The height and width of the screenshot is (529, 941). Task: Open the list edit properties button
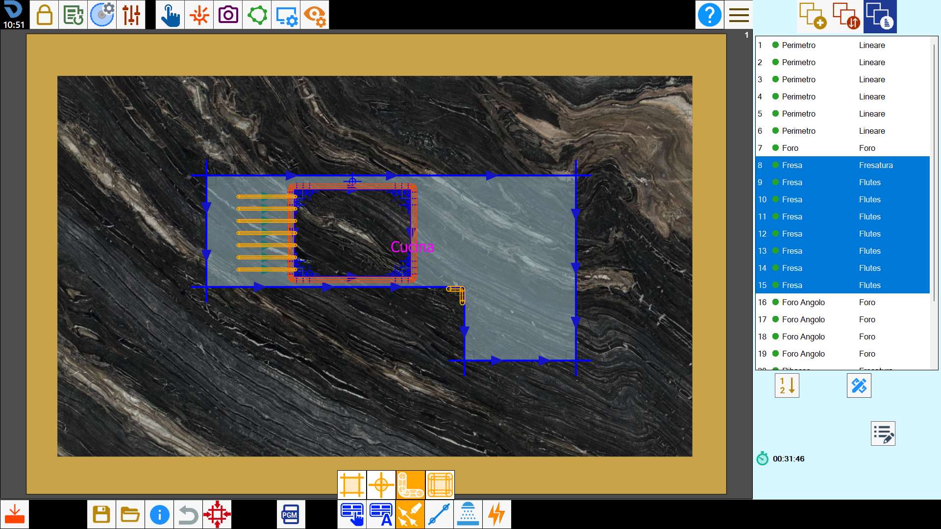[x=883, y=433]
